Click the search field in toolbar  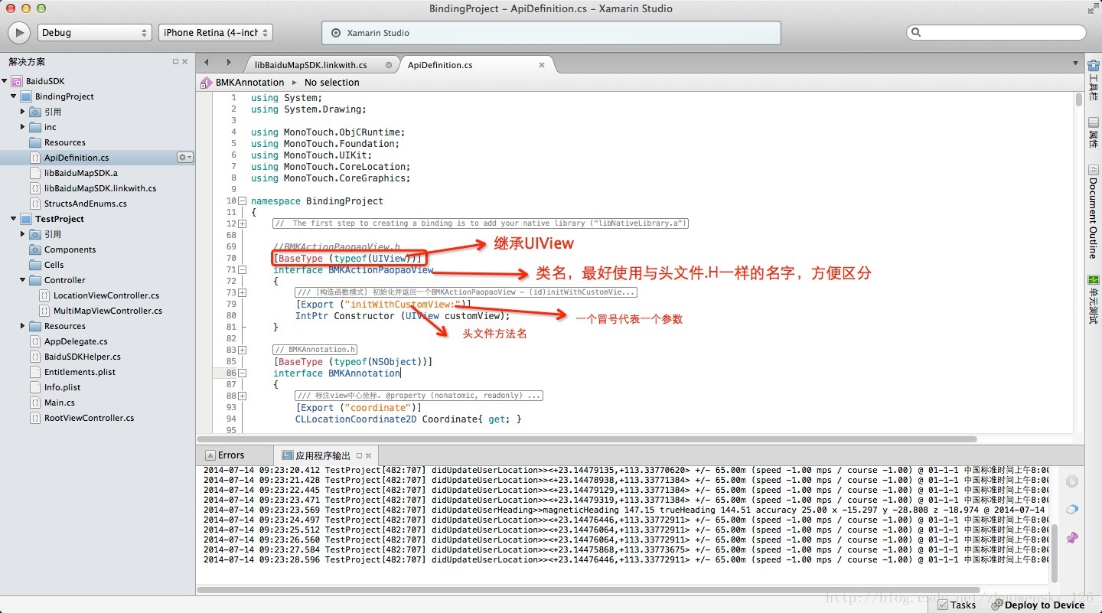pos(996,33)
